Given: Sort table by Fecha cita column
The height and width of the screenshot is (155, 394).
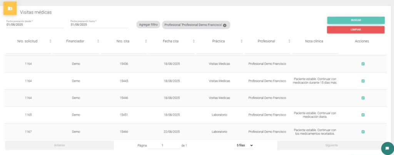Looking at the screenshot, I should 194,41.
